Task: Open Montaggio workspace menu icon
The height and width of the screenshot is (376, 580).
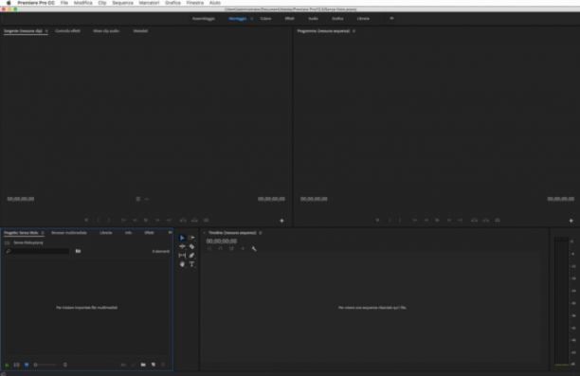Action: point(252,19)
